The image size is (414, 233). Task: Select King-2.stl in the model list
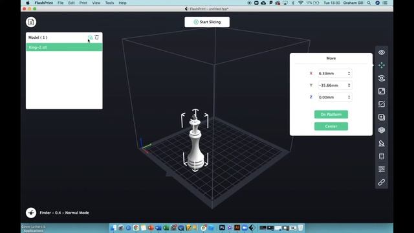tap(64, 47)
